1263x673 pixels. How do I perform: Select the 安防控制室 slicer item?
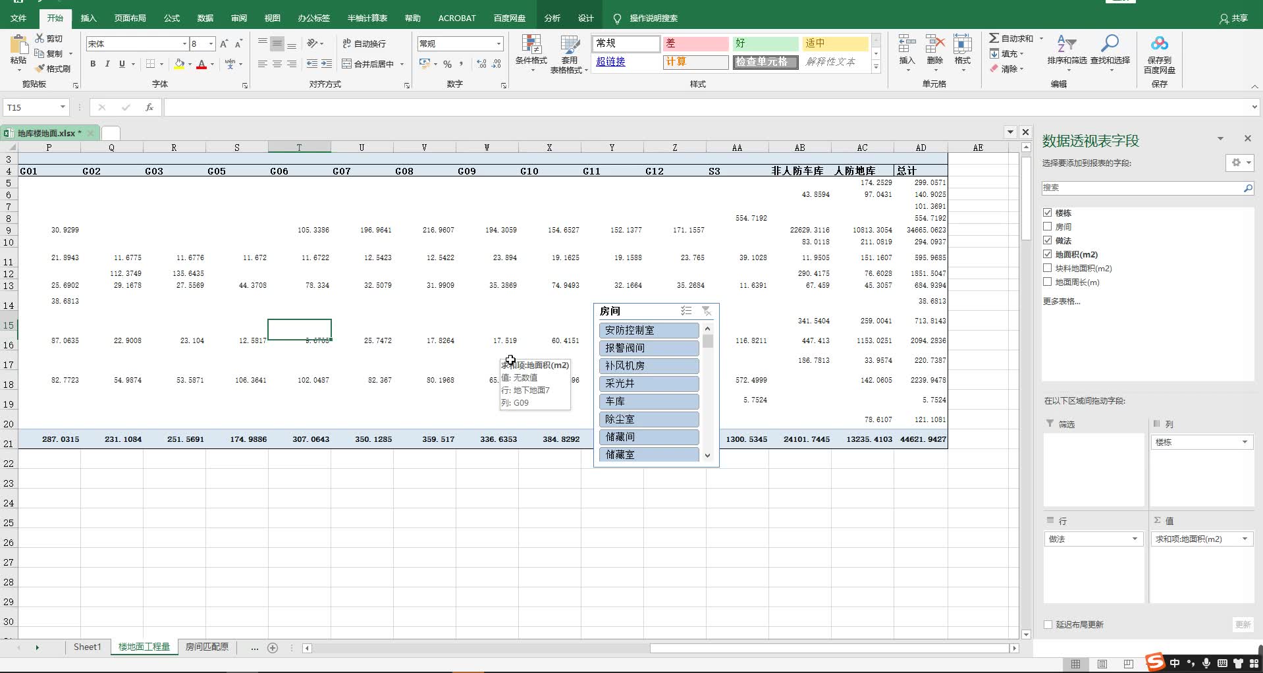click(x=649, y=330)
